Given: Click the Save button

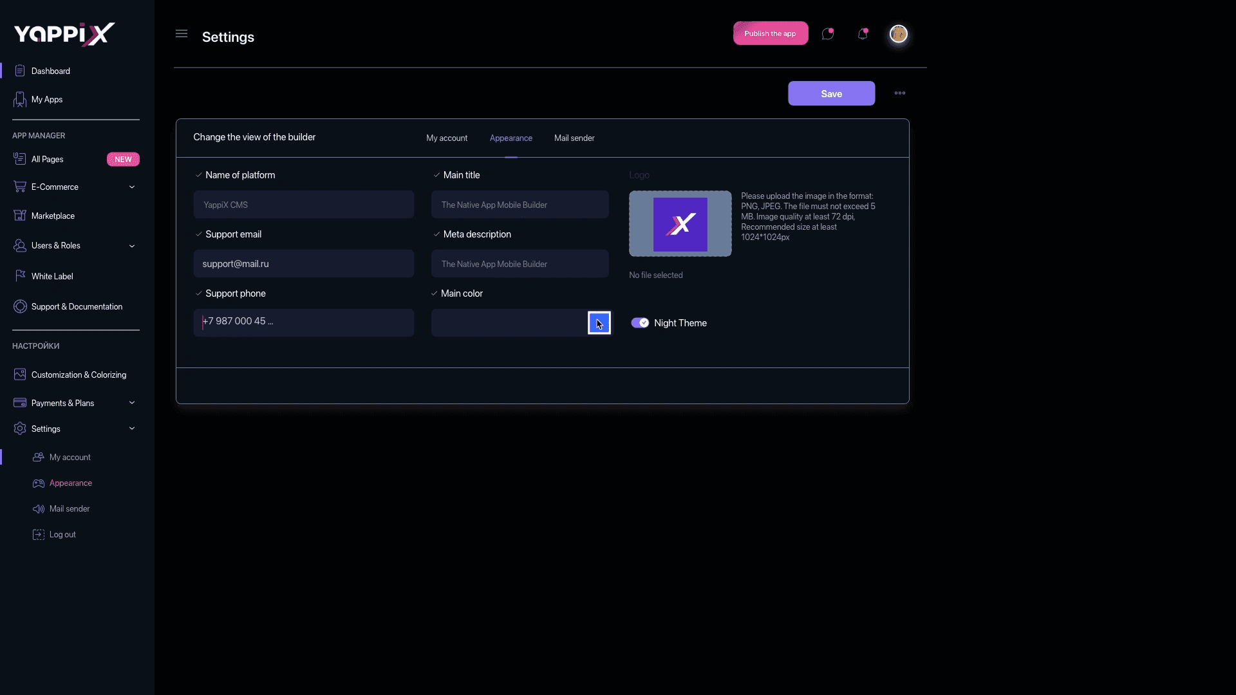Looking at the screenshot, I should [831, 93].
